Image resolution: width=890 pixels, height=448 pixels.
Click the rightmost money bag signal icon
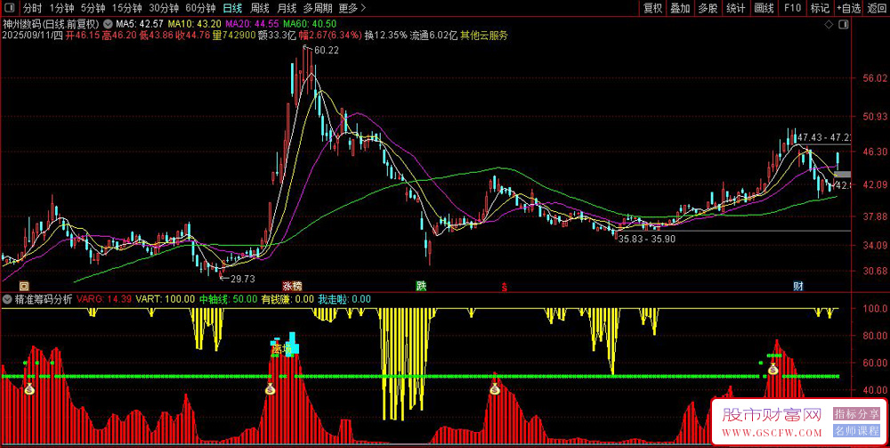tap(773, 369)
